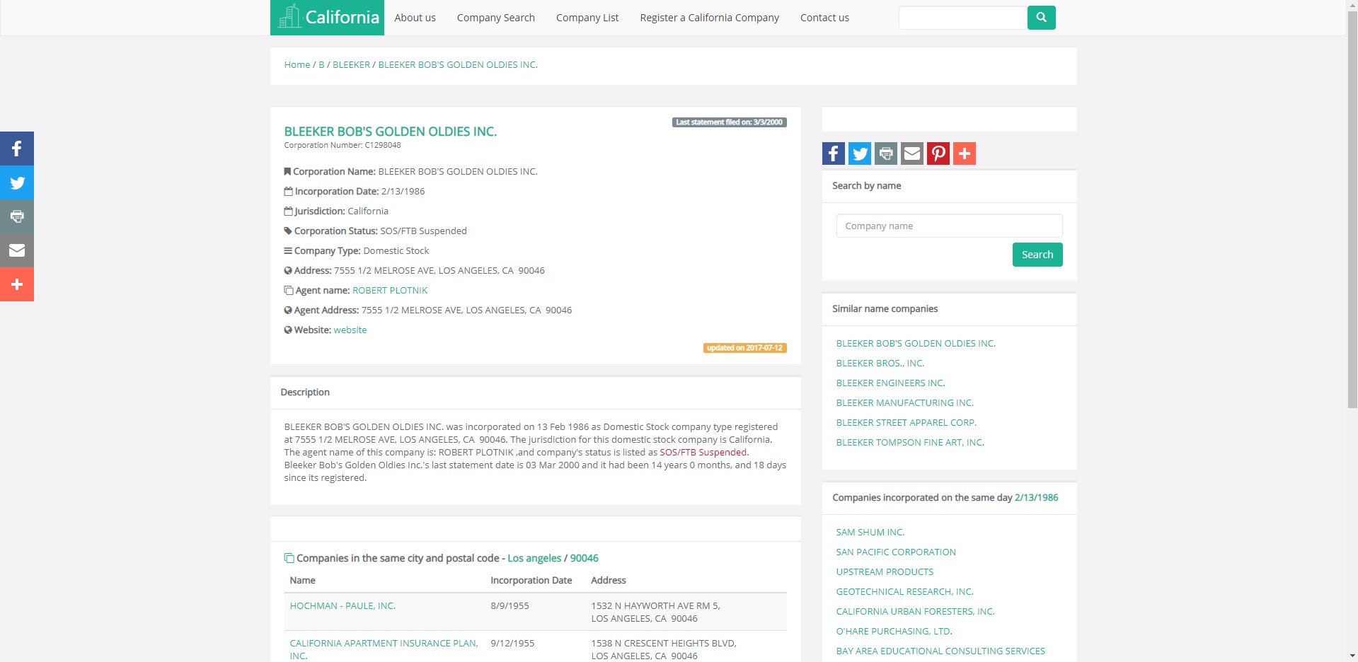Click the BLEEKER breadcrumb link
1358x662 pixels.
(x=351, y=64)
